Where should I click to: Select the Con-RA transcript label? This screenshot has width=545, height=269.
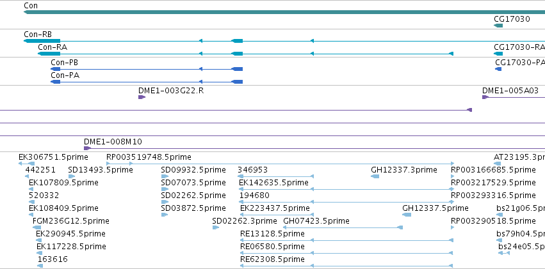[53, 47]
